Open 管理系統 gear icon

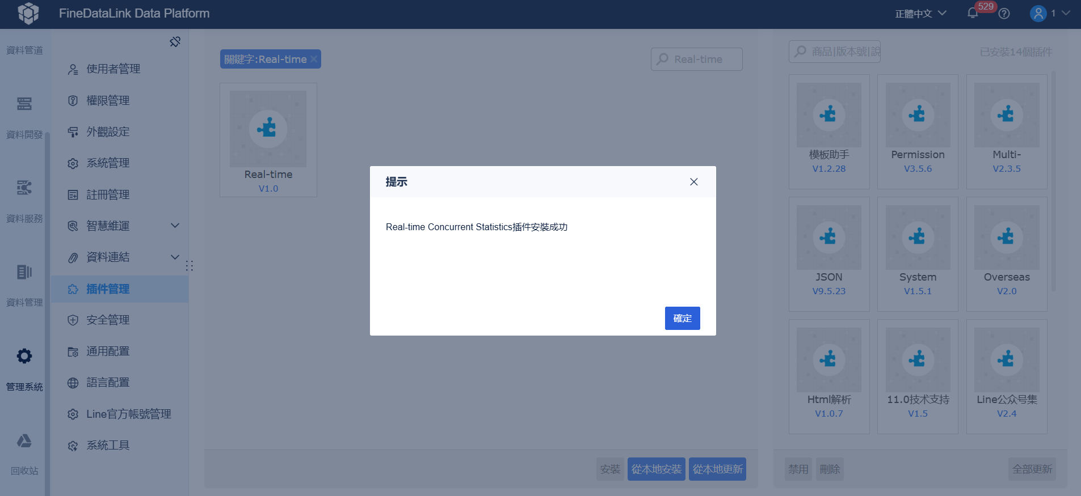coord(24,356)
